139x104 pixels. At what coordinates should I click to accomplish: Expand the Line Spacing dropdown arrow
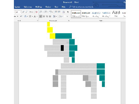click(56, 16)
